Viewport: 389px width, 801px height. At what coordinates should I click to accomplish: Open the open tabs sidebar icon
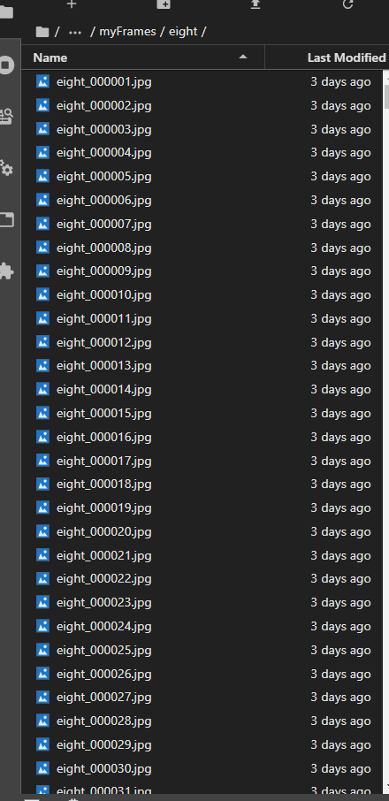click(6, 219)
